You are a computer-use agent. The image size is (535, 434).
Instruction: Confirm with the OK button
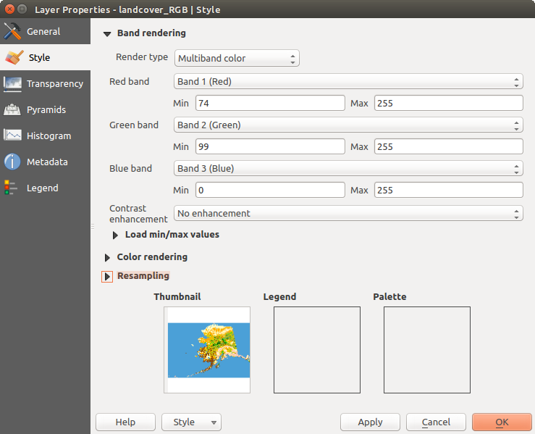tap(501, 422)
